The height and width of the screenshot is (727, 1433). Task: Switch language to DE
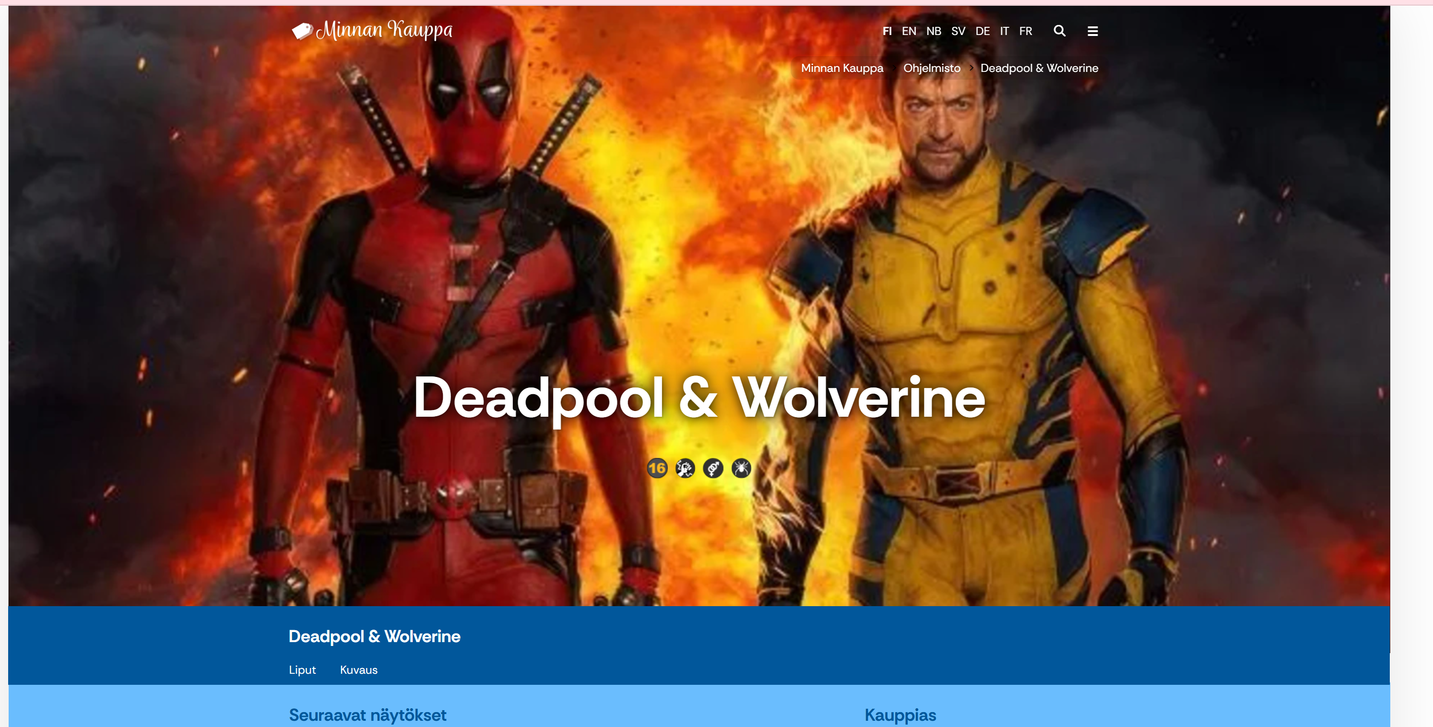coord(983,31)
